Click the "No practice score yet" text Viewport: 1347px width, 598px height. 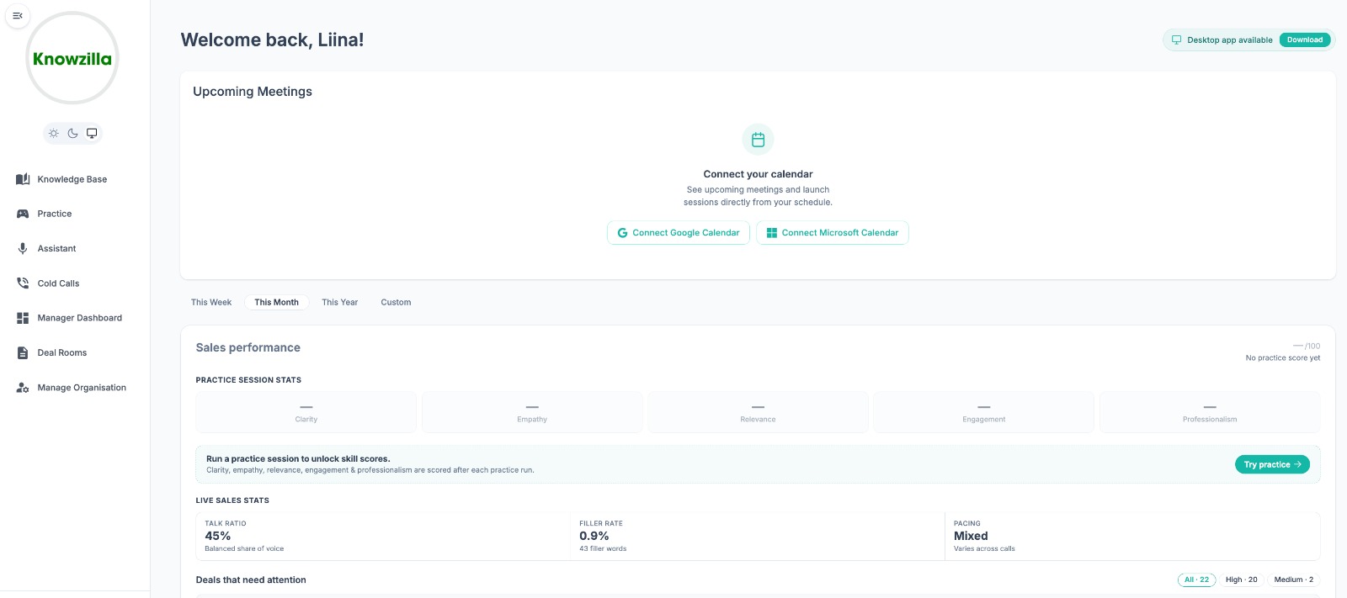click(1282, 358)
